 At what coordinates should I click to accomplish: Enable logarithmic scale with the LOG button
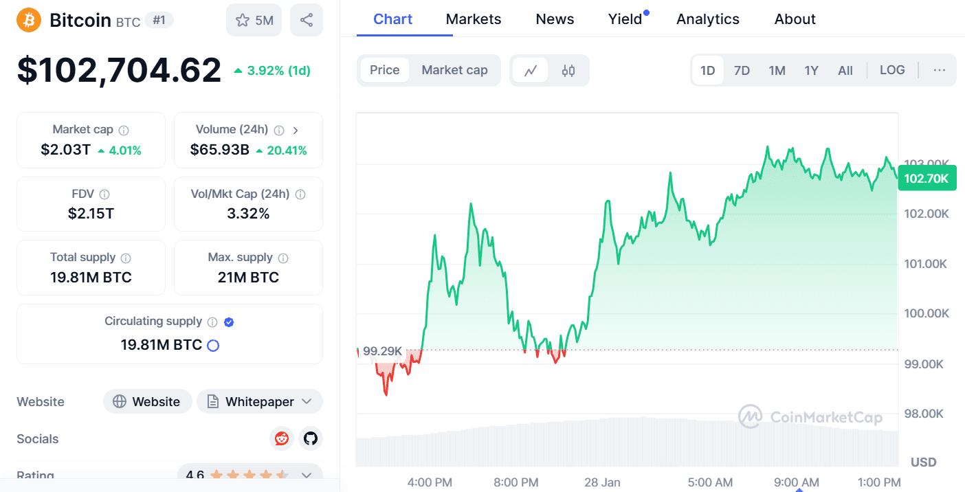[x=891, y=69]
